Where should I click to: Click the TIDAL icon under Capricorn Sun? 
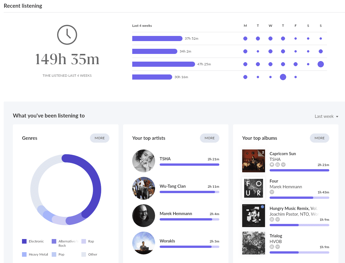[283, 165]
